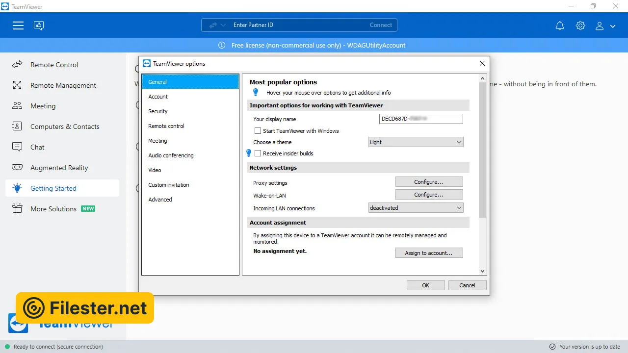Enable Start TeamViewer with Windows checkbox

[x=258, y=131]
